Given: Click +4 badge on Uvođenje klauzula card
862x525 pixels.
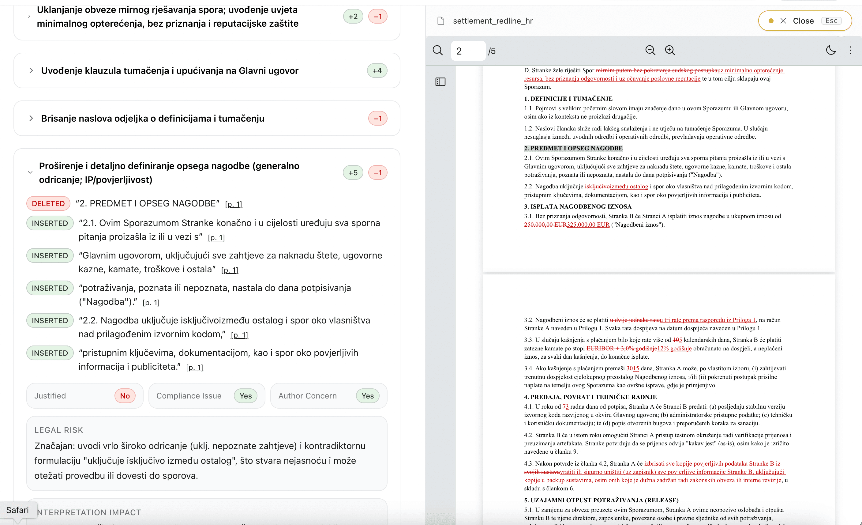Looking at the screenshot, I should [377, 71].
